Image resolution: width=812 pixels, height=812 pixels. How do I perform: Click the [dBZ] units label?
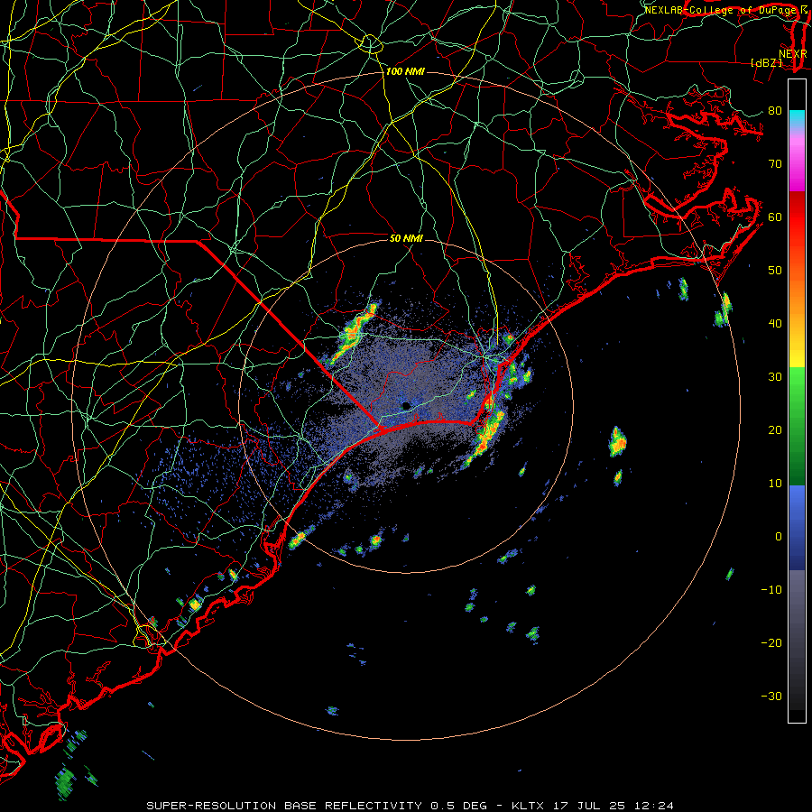coord(766,62)
